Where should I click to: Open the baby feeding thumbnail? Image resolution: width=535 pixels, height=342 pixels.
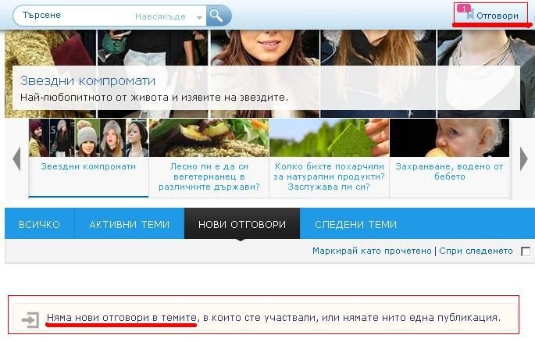click(x=448, y=138)
